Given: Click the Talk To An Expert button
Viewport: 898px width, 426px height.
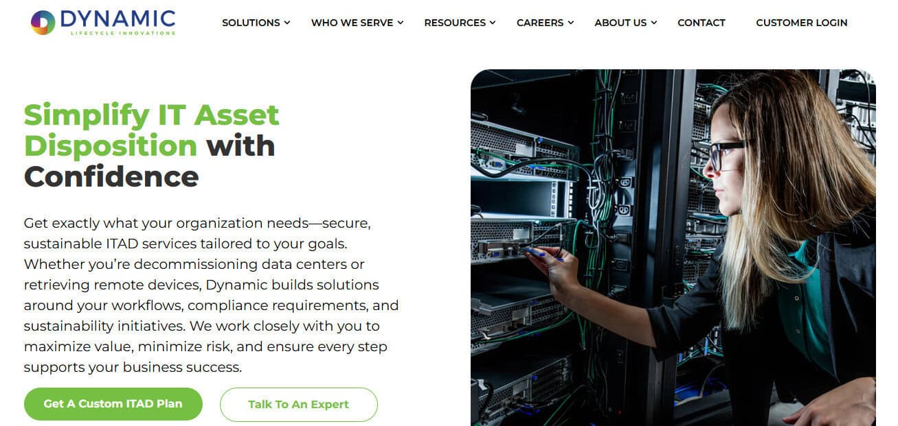Looking at the screenshot, I should [x=299, y=404].
